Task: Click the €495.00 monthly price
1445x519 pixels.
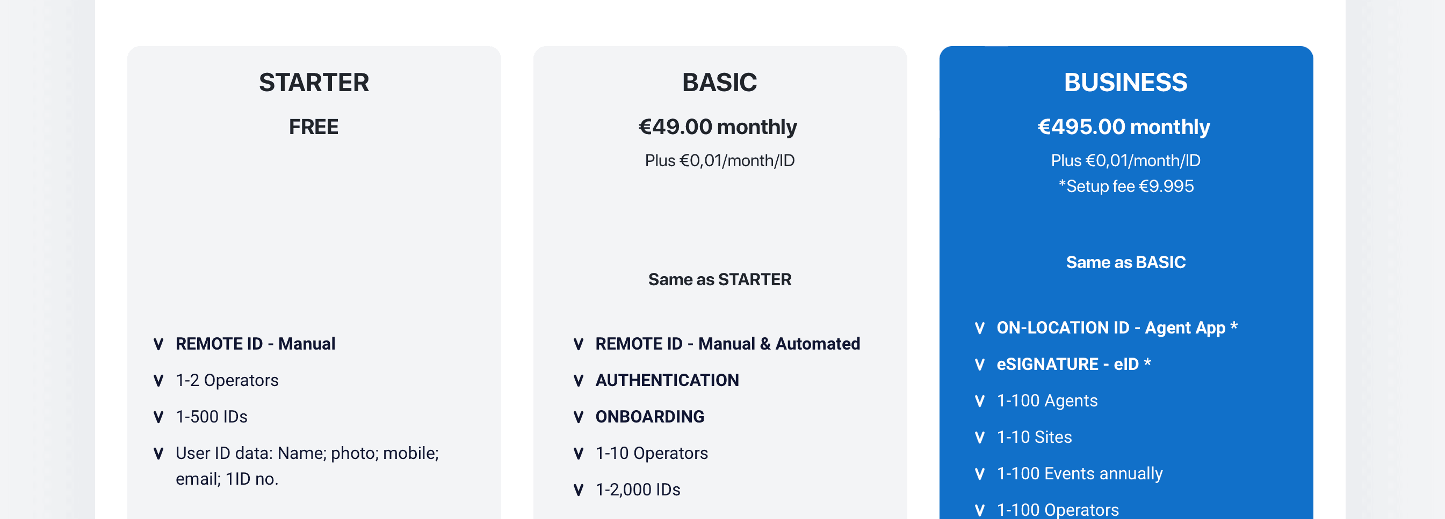Action: pyautogui.click(x=1124, y=127)
